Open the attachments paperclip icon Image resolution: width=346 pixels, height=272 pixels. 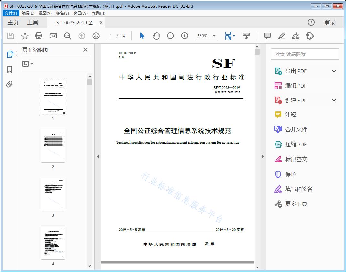(10, 84)
